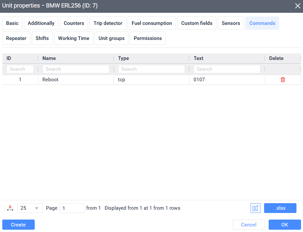Click the Create button
This screenshot has width=303, height=232.
(18, 225)
